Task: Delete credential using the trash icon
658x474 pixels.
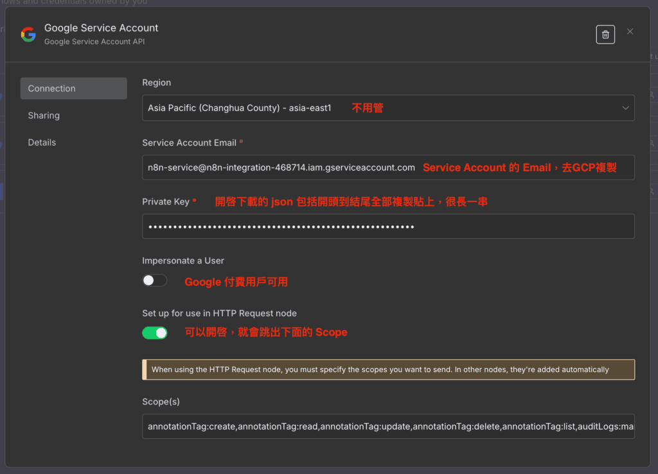Action: pos(605,35)
